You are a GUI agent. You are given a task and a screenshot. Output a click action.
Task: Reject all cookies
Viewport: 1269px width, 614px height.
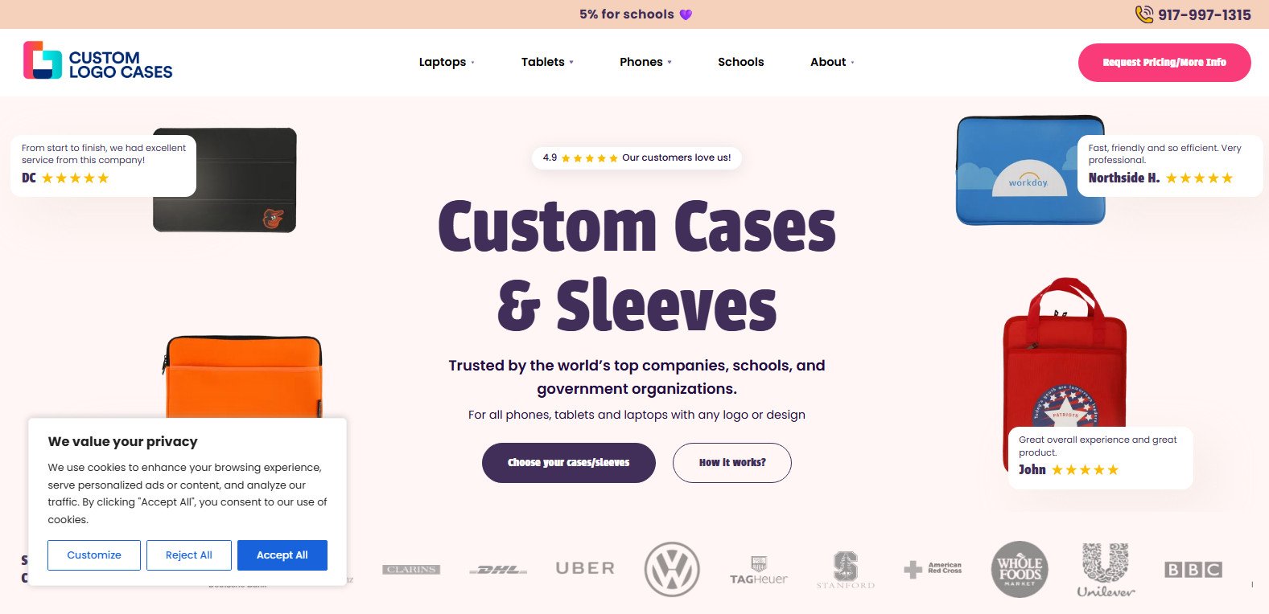[189, 555]
